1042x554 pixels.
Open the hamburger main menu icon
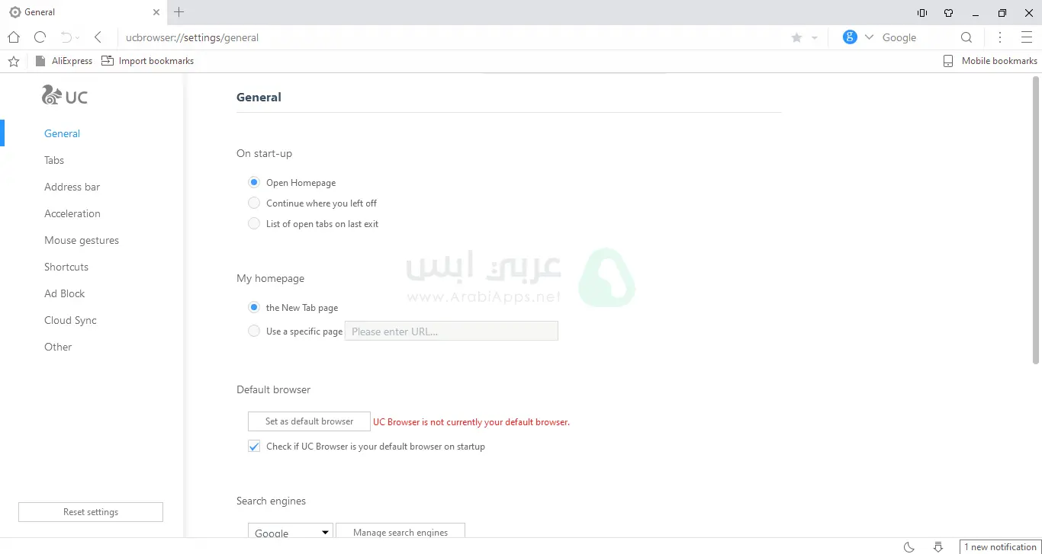coord(1026,37)
